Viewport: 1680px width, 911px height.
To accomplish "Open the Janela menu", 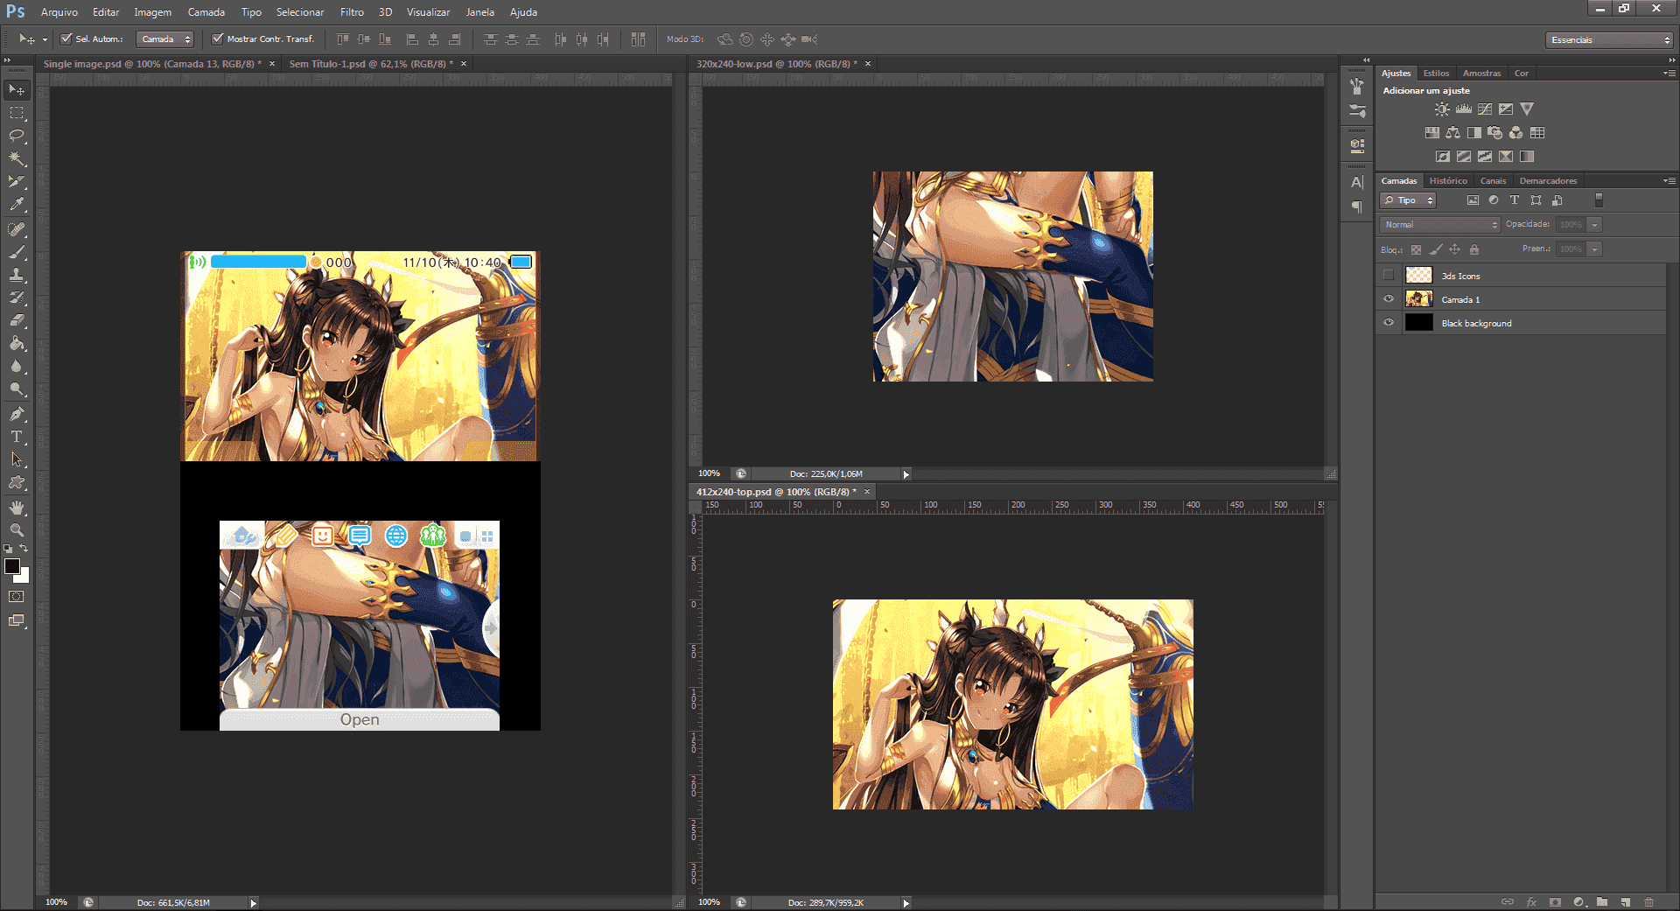I will (480, 12).
